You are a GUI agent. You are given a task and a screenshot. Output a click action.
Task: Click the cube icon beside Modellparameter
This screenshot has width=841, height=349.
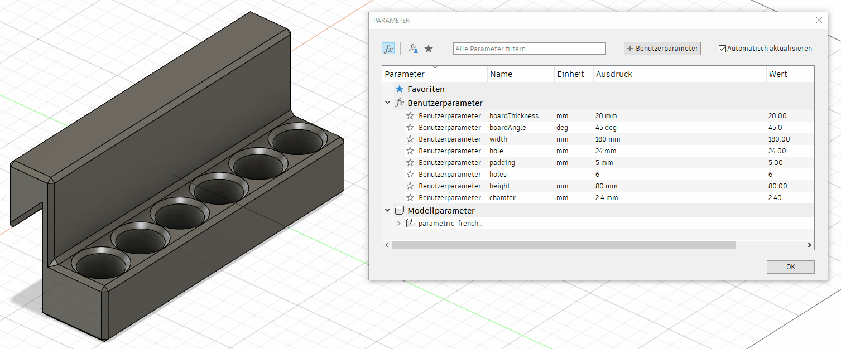(399, 211)
